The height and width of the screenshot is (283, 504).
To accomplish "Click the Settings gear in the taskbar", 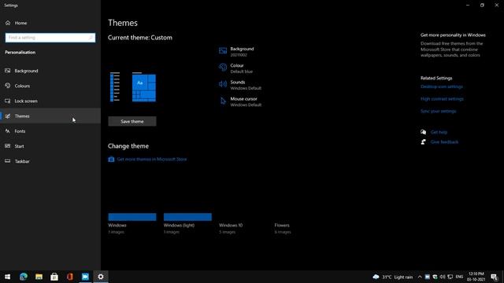I will [101, 277].
